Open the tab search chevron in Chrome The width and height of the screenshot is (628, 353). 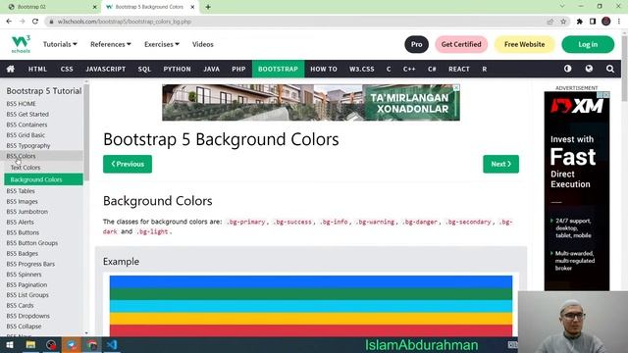pos(562,7)
